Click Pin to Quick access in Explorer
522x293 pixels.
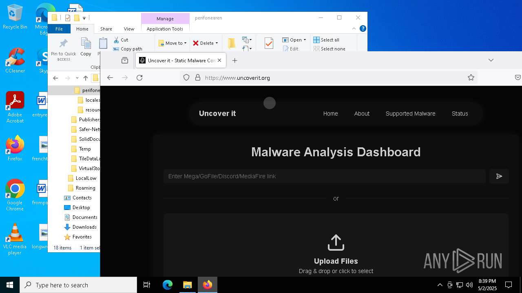coord(64,50)
